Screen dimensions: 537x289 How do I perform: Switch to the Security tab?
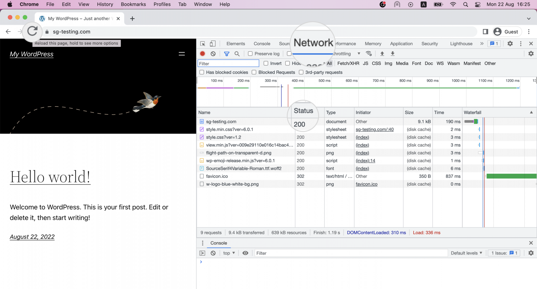click(430, 44)
